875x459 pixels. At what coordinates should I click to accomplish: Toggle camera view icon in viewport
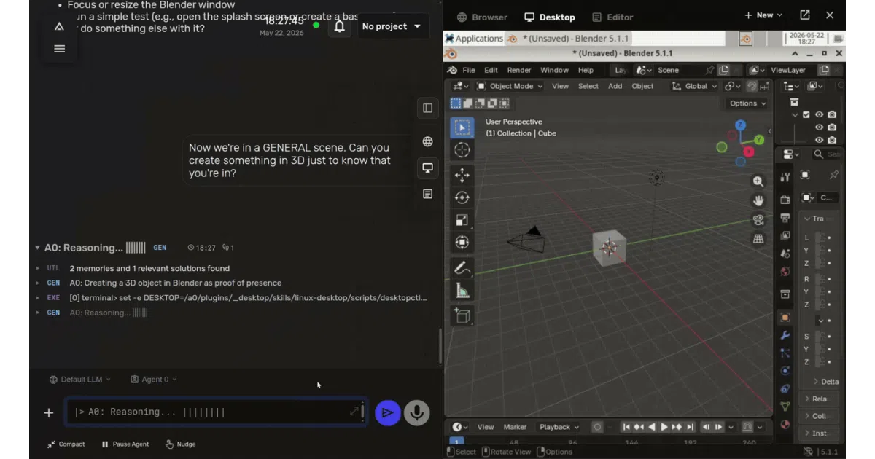click(x=758, y=219)
